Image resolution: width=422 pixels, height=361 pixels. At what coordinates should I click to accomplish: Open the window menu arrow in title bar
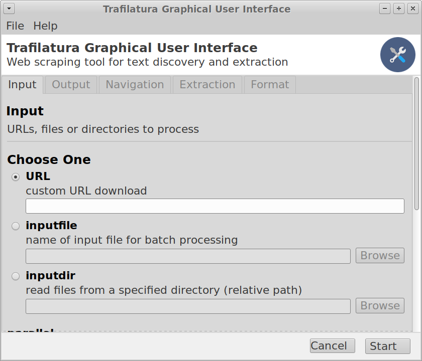pyautogui.click(x=9, y=9)
